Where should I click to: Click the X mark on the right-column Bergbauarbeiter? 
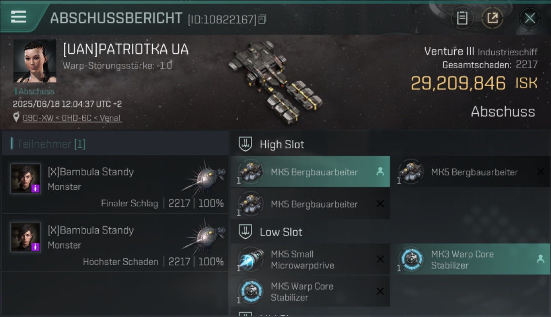540,172
